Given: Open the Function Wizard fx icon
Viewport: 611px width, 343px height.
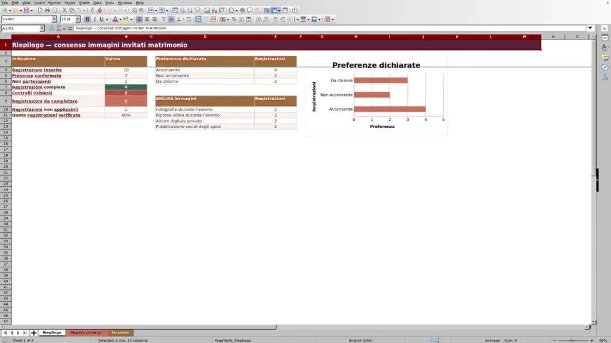Looking at the screenshot, I should point(51,29).
